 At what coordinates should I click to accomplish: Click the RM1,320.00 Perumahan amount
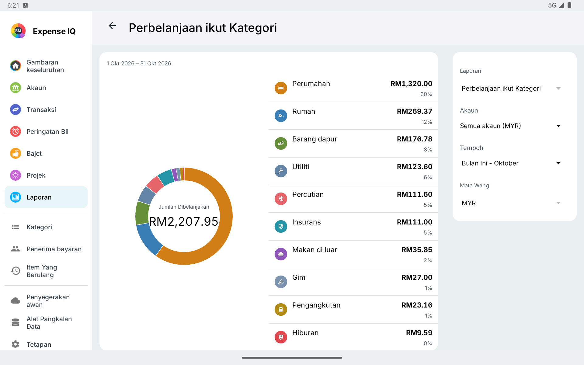tap(411, 84)
